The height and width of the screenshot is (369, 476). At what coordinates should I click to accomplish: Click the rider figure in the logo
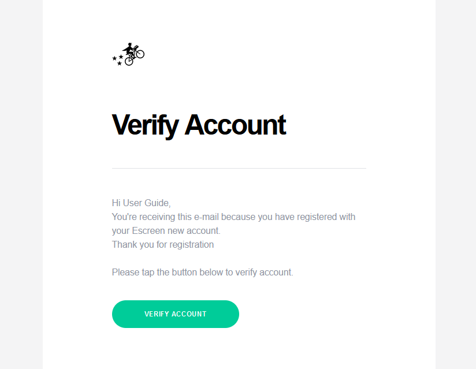tap(131, 48)
